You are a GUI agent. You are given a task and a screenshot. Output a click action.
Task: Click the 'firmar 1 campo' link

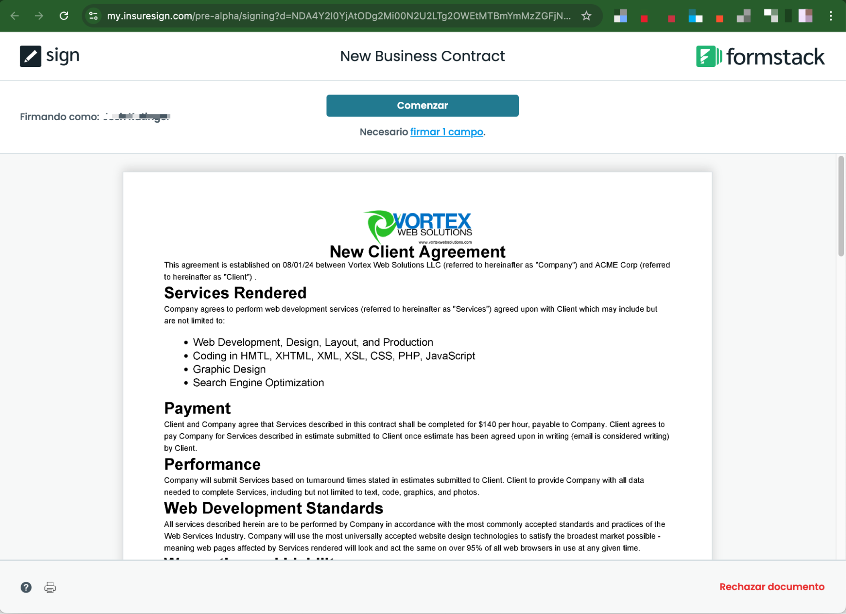pyautogui.click(x=446, y=132)
